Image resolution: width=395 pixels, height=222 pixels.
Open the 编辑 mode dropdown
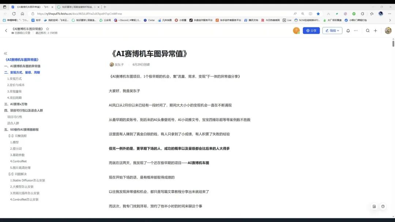[332, 31]
